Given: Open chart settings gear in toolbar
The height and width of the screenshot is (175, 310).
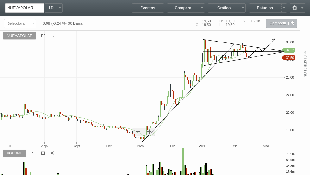Looking at the screenshot, I should point(294,8).
